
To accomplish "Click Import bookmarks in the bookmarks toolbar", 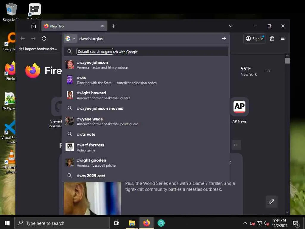I will click(x=38, y=49).
